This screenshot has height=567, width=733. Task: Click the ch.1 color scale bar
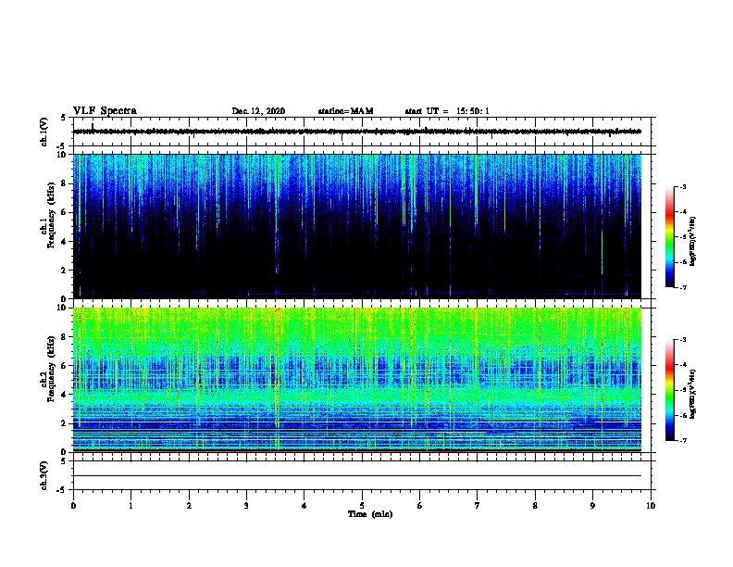pyautogui.click(x=669, y=237)
